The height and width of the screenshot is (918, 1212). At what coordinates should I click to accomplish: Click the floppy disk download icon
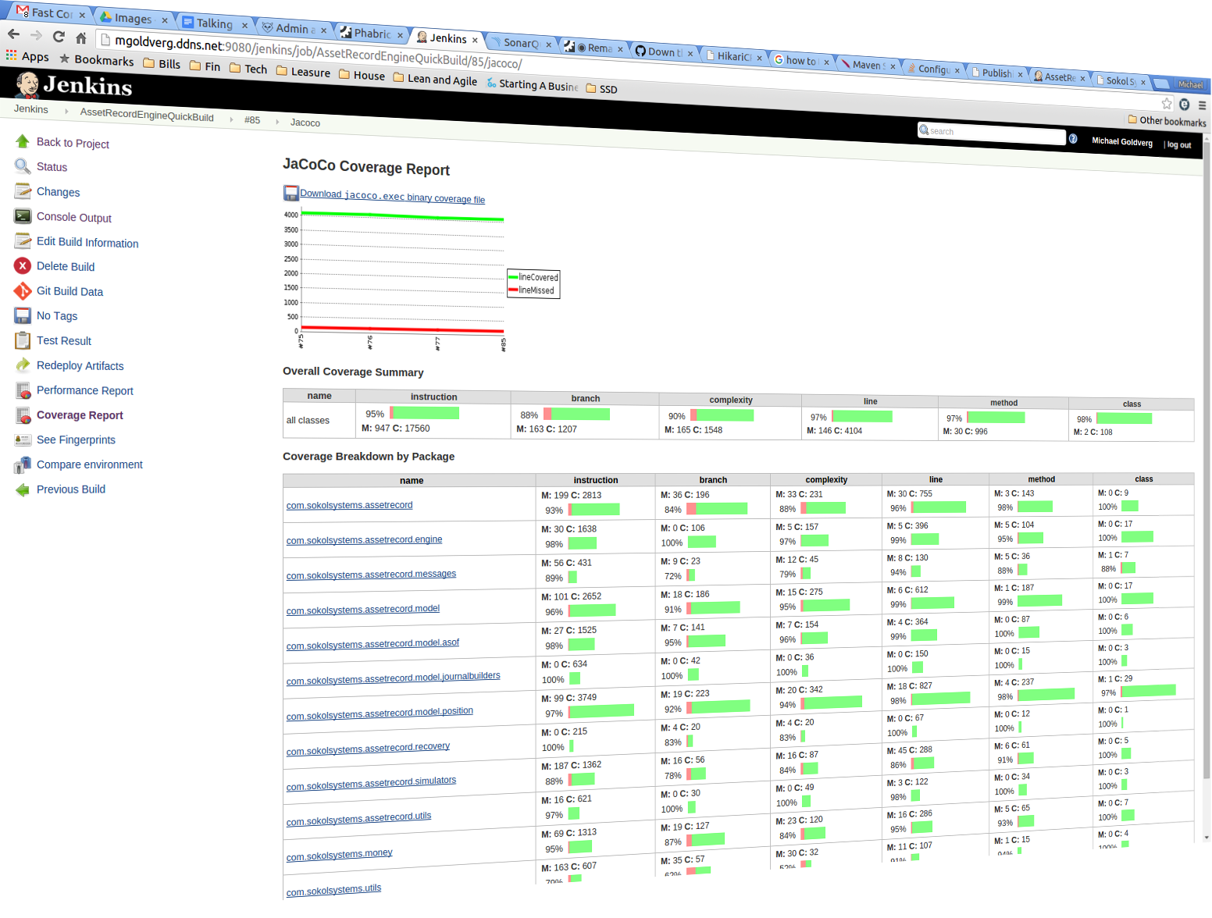(x=291, y=193)
